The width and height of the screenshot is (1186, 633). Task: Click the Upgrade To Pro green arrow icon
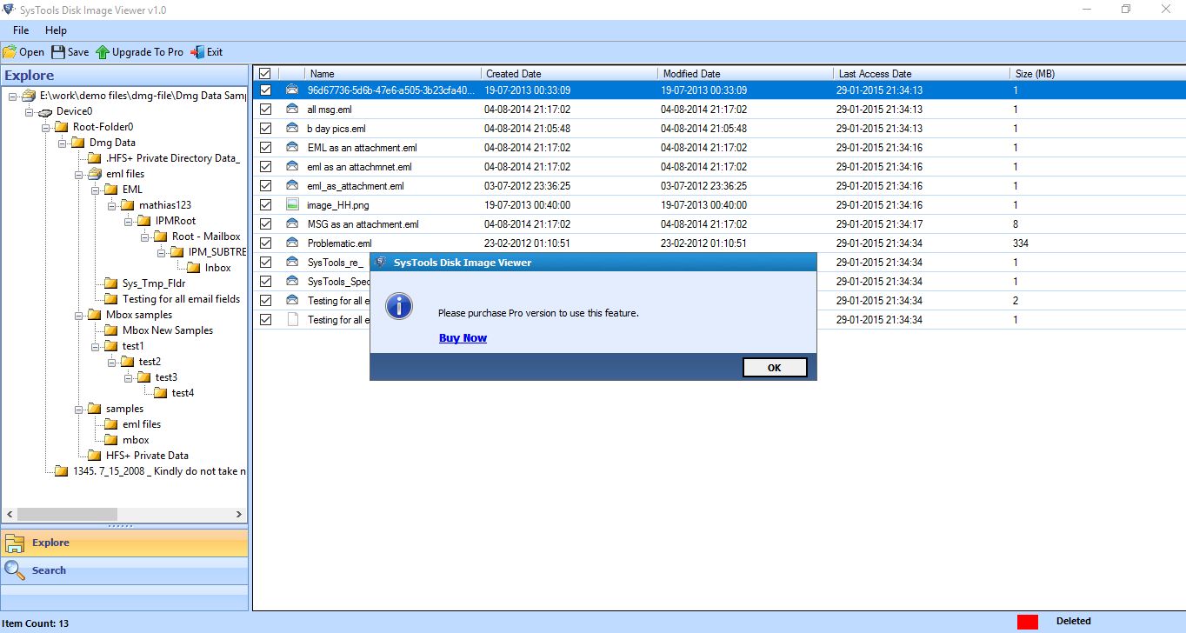pyautogui.click(x=103, y=52)
